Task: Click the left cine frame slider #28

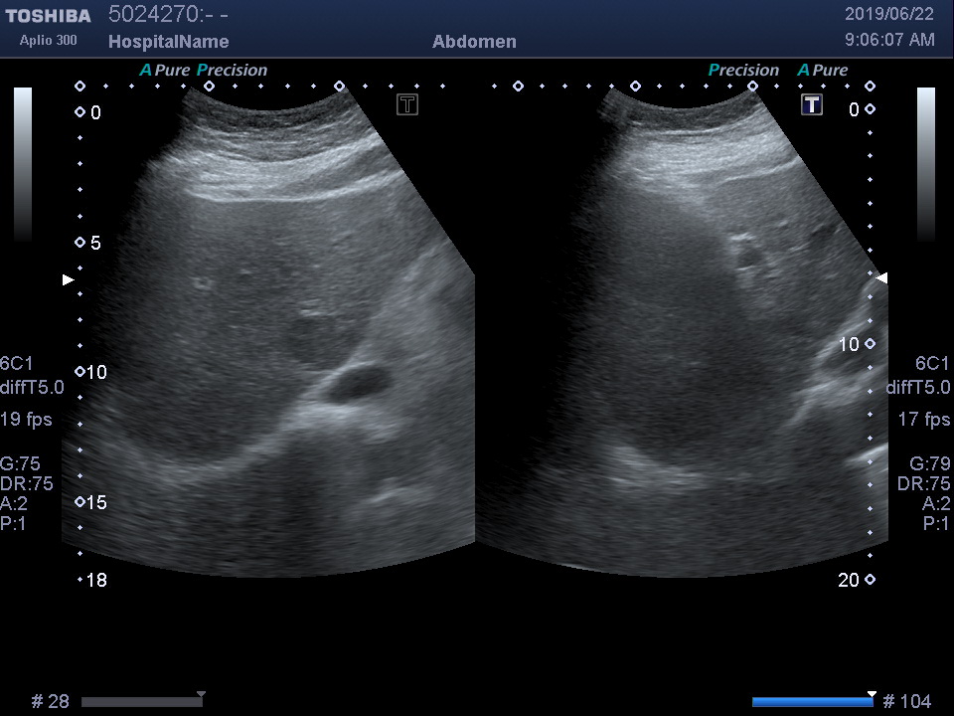Action: point(142,702)
